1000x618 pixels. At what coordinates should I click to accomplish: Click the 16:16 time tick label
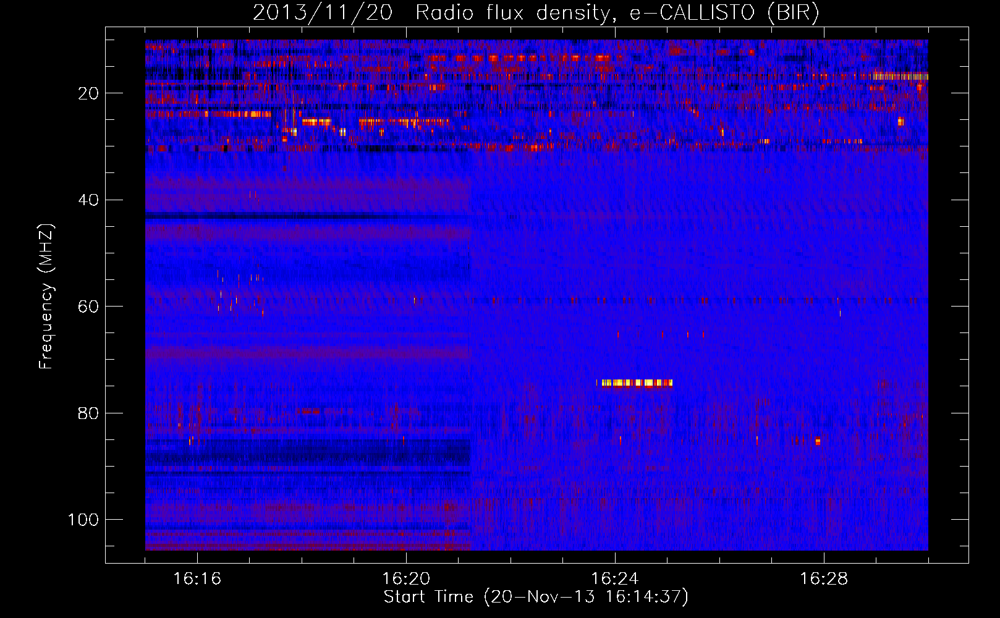pyautogui.click(x=197, y=579)
